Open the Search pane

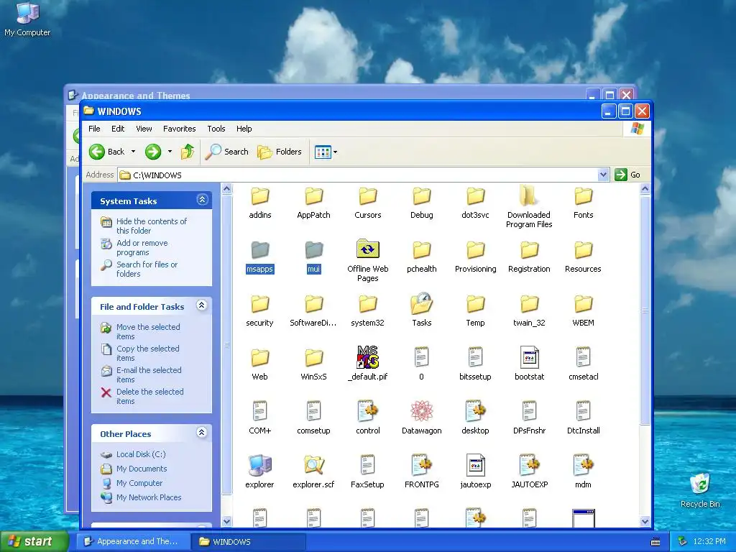click(227, 152)
